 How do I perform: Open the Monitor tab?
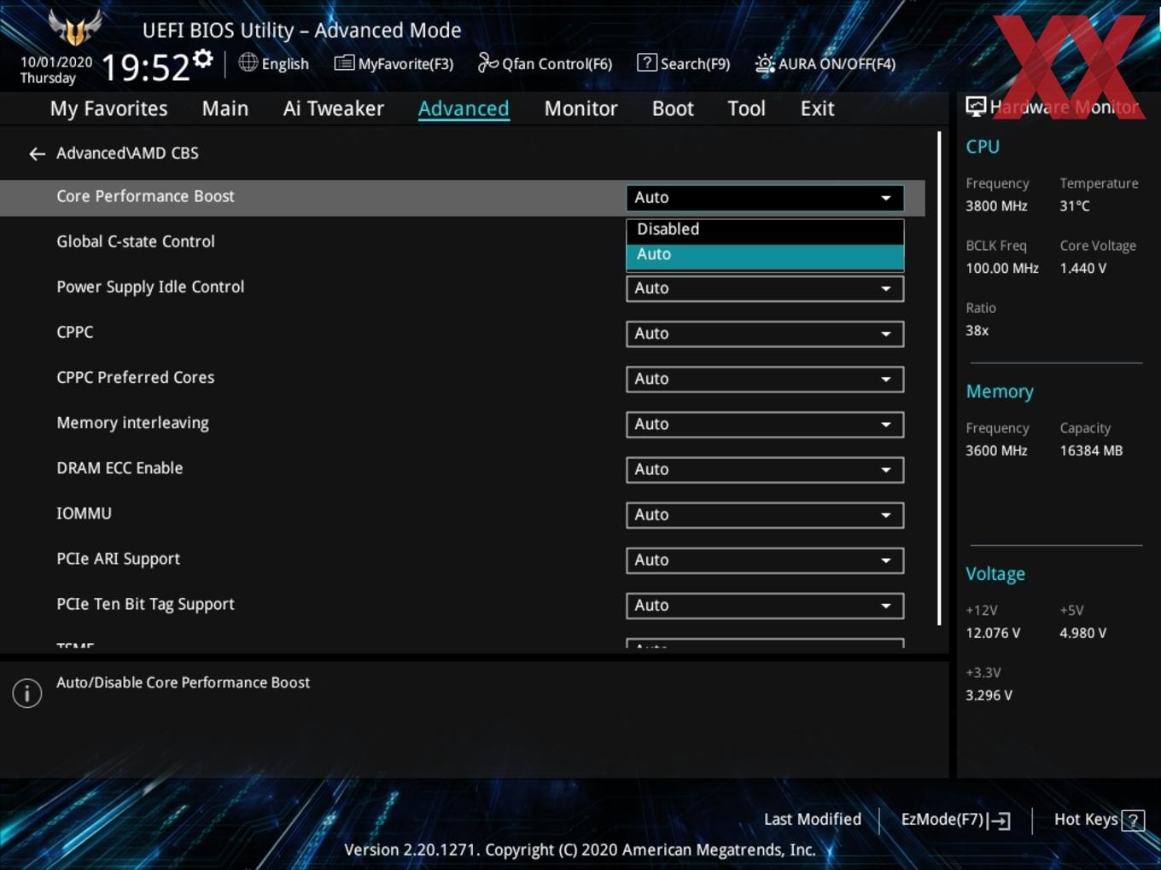tap(580, 108)
